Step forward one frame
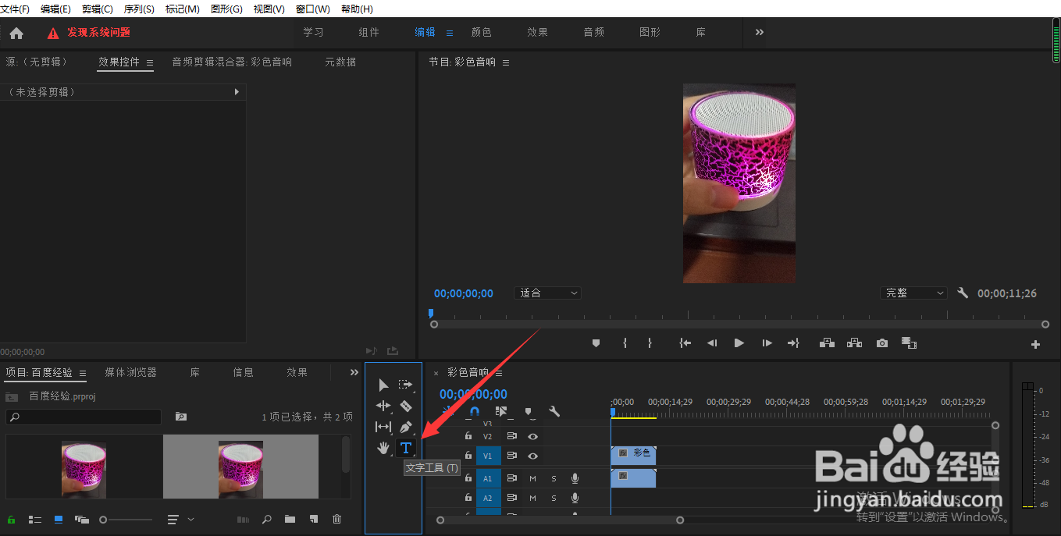This screenshot has height=536, width=1061. [767, 343]
